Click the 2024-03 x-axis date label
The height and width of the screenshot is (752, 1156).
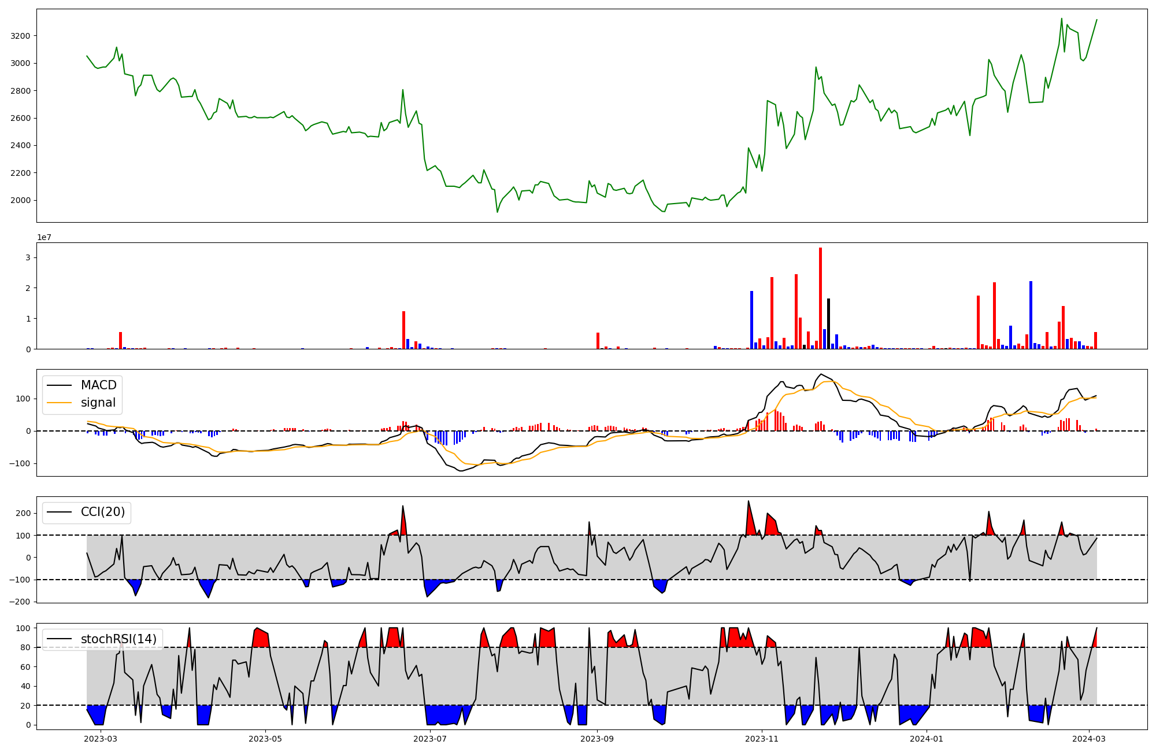coord(1090,739)
